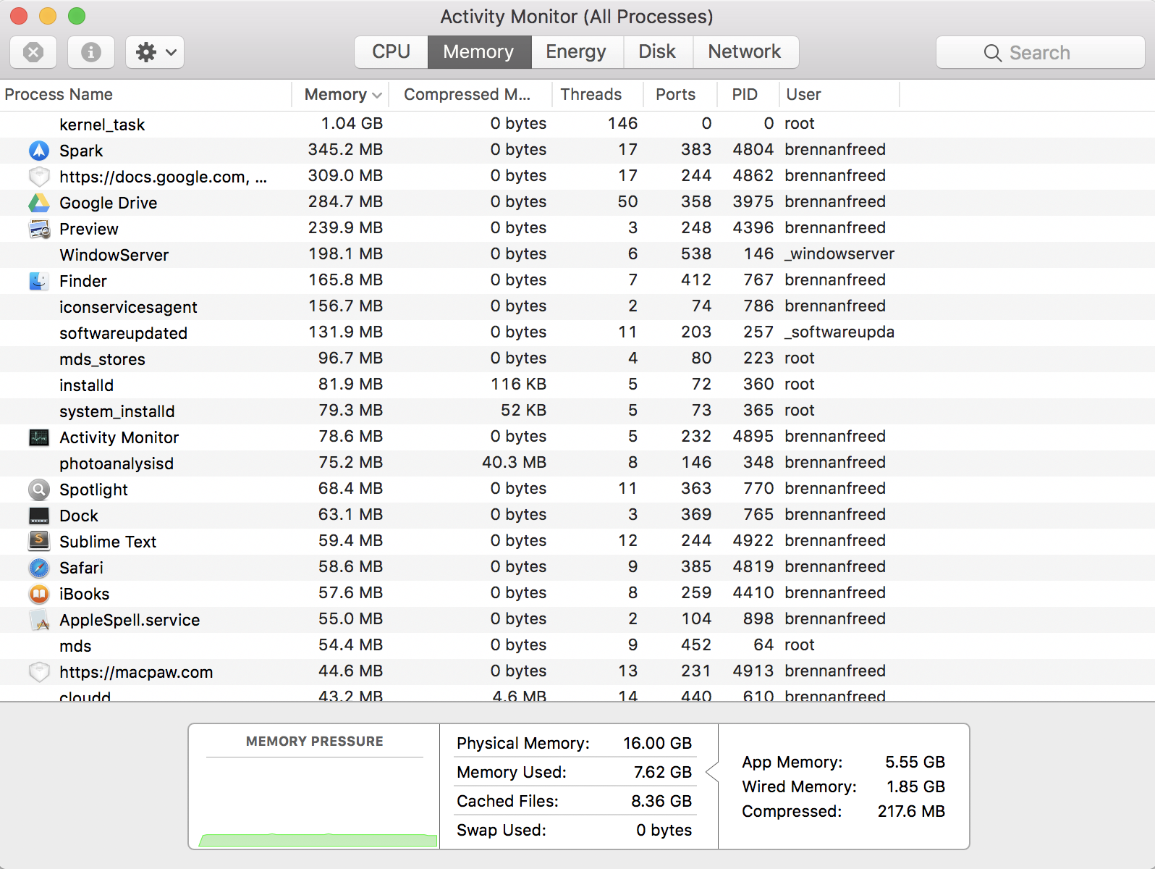Image resolution: width=1155 pixels, height=869 pixels.
Task: Click the AppleSpell.service icon
Action: click(39, 620)
